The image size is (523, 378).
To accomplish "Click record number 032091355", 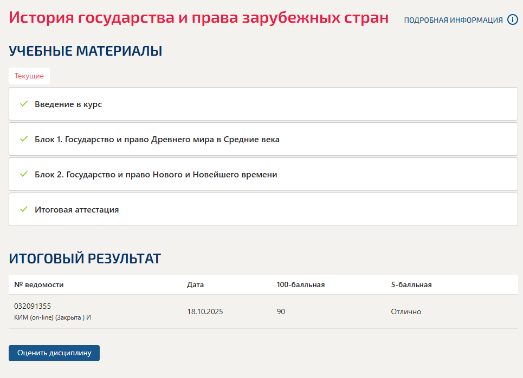I will coord(33,306).
